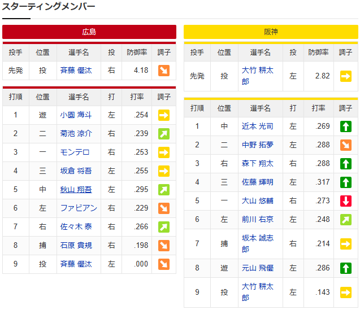Click Hiroshima 打率 column header
The width and height of the screenshot is (360, 310).
(x=137, y=97)
